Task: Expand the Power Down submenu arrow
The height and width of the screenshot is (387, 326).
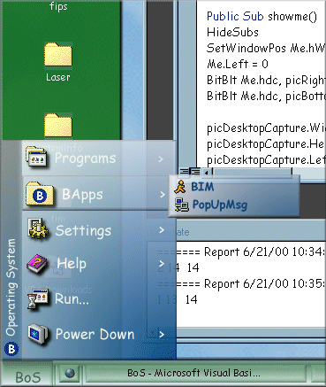Action: coord(162,334)
